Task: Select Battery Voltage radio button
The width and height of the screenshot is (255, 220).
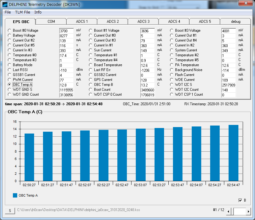Action: pos(10,35)
